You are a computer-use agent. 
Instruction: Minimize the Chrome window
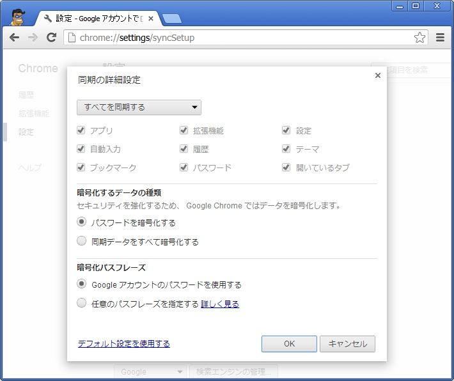tap(400, 6)
